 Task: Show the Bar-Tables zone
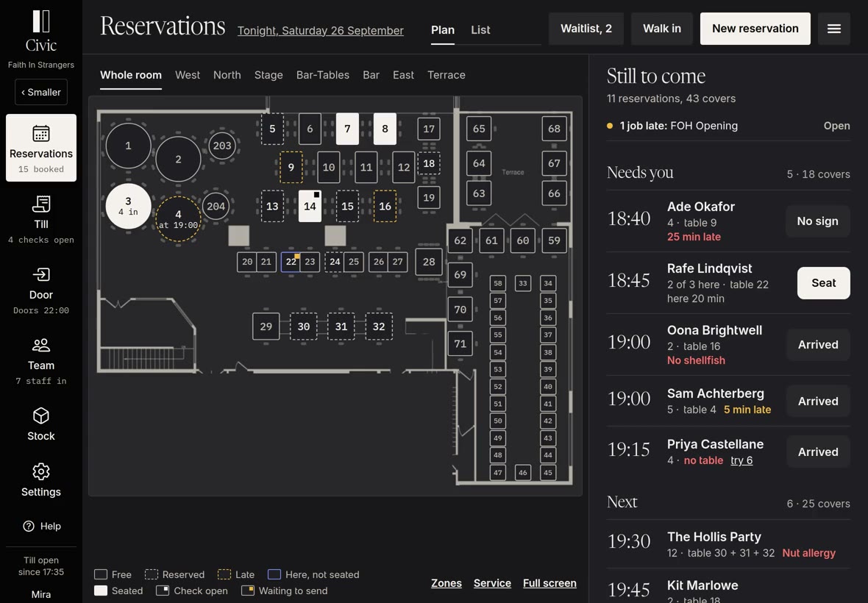[x=323, y=75]
